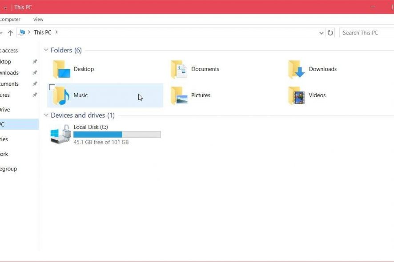Click the pin icon beside Downloads in sidebar
The height and width of the screenshot is (262, 394).
[35, 72]
